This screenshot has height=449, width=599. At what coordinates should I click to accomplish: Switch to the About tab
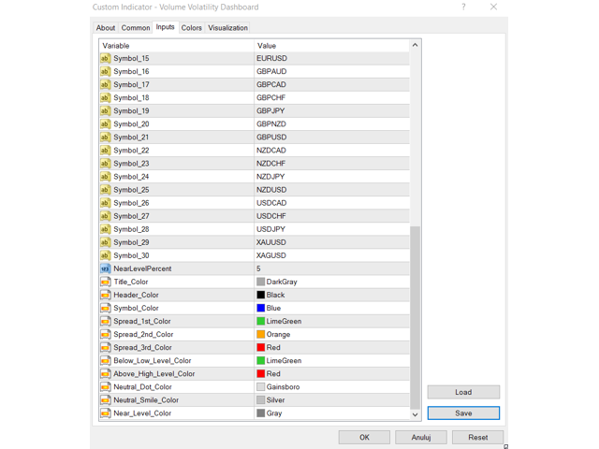click(106, 28)
